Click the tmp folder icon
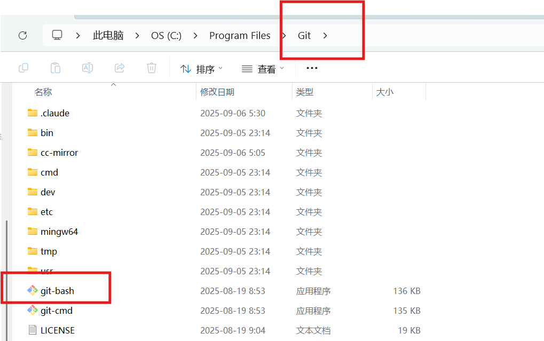 [33, 251]
